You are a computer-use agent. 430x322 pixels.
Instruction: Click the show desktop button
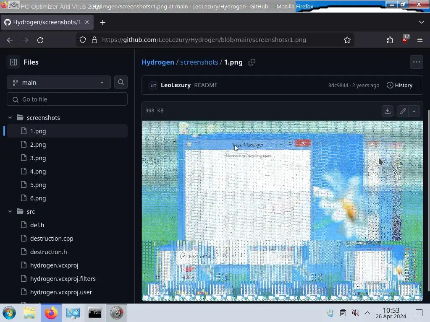(419, 313)
